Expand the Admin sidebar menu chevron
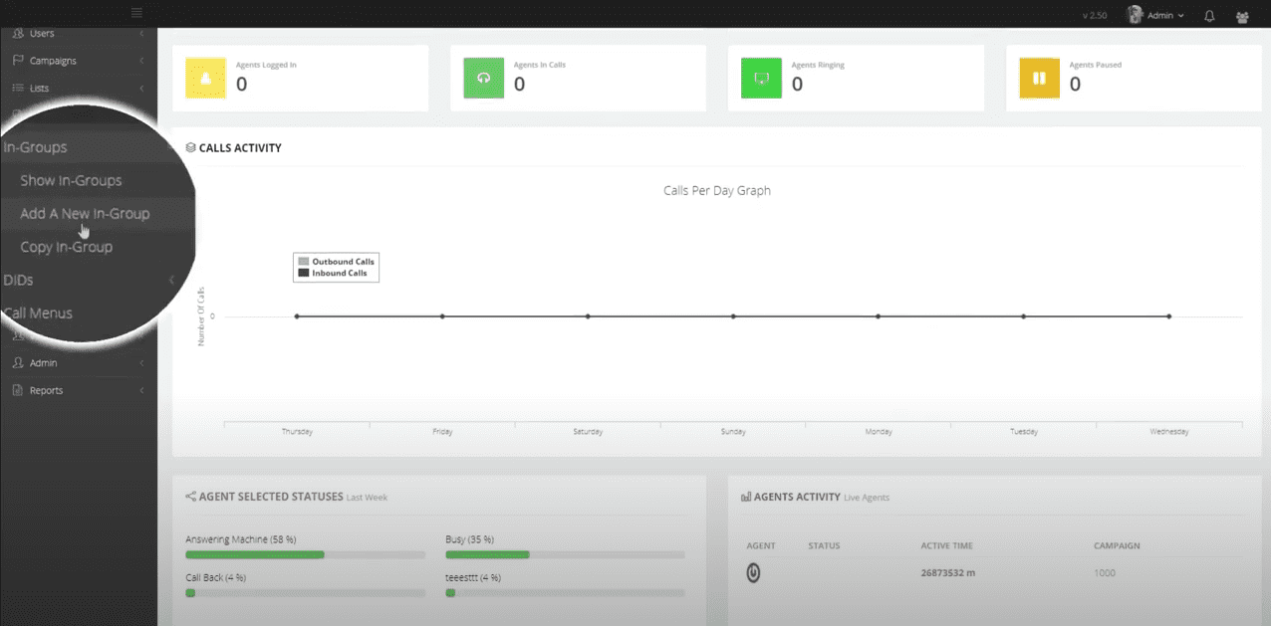1271x626 pixels. point(141,363)
